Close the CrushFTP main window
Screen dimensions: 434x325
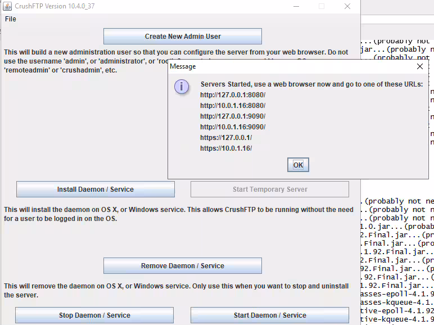click(347, 6)
